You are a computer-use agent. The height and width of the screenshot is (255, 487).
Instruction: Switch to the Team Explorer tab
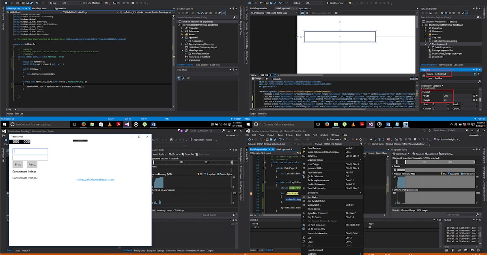(x=202, y=65)
